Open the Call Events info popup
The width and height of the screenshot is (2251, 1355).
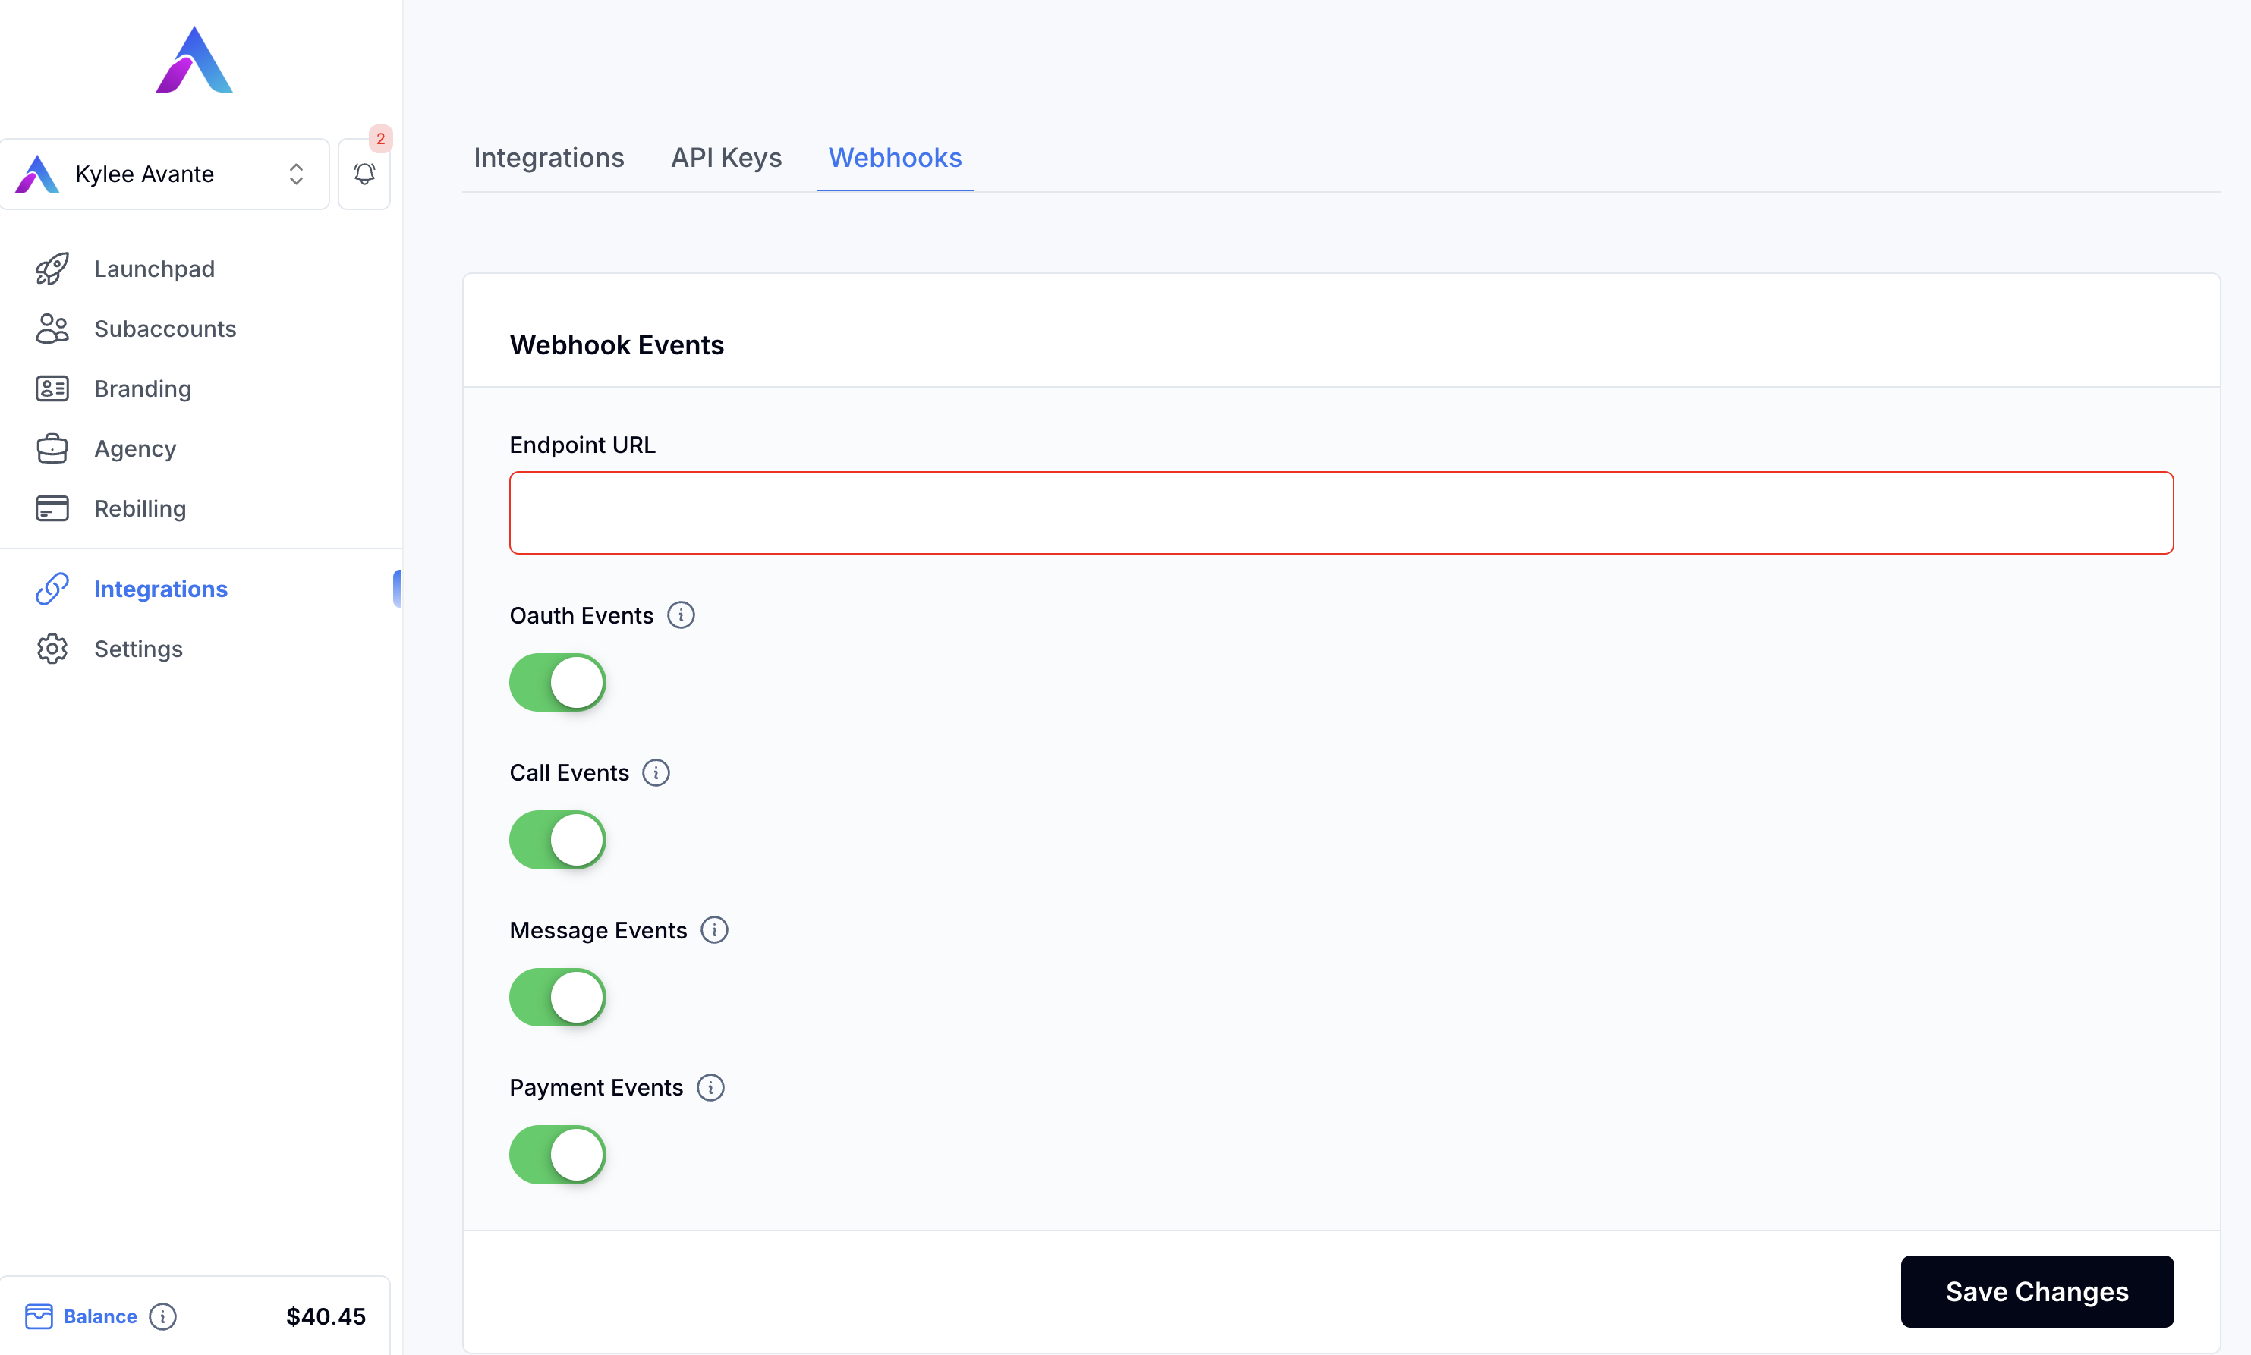point(656,772)
